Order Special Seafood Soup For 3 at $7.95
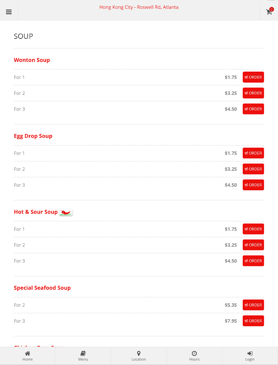The image size is (278, 365). [x=253, y=321]
